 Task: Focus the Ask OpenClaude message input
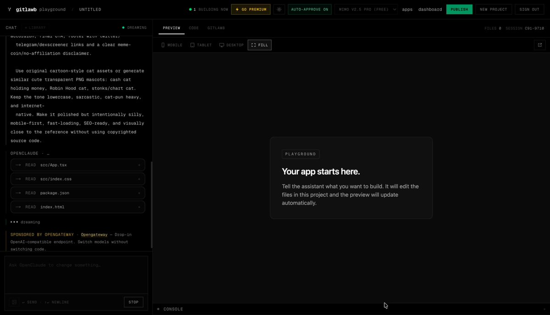click(76, 275)
